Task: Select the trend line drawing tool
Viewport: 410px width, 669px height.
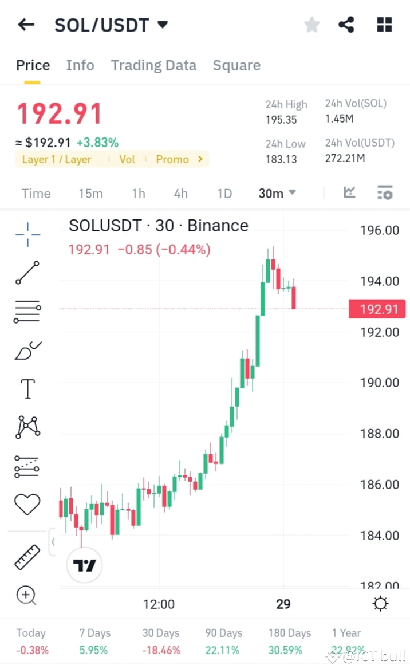Action: pos(27,273)
